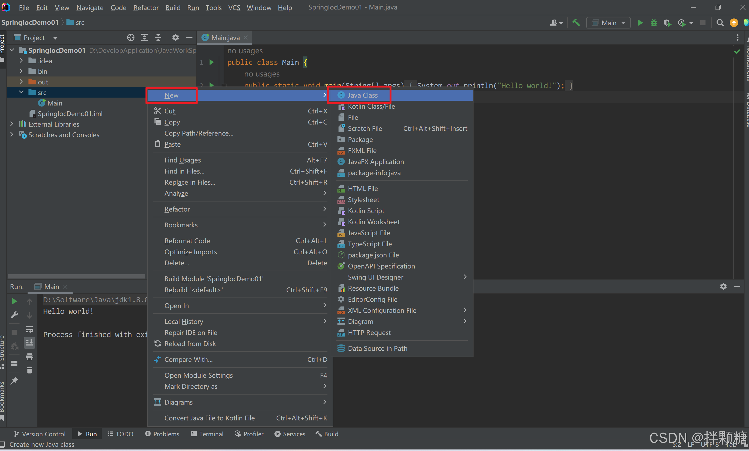Open the Problems tool window button

click(x=162, y=434)
